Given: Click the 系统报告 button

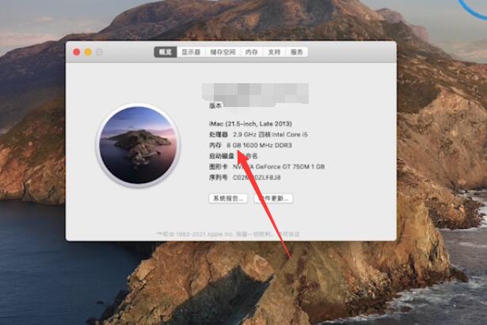Looking at the screenshot, I should tap(228, 198).
